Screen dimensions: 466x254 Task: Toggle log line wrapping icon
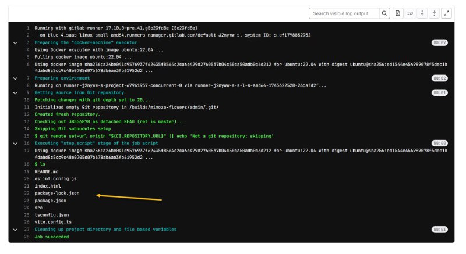[410, 13]
